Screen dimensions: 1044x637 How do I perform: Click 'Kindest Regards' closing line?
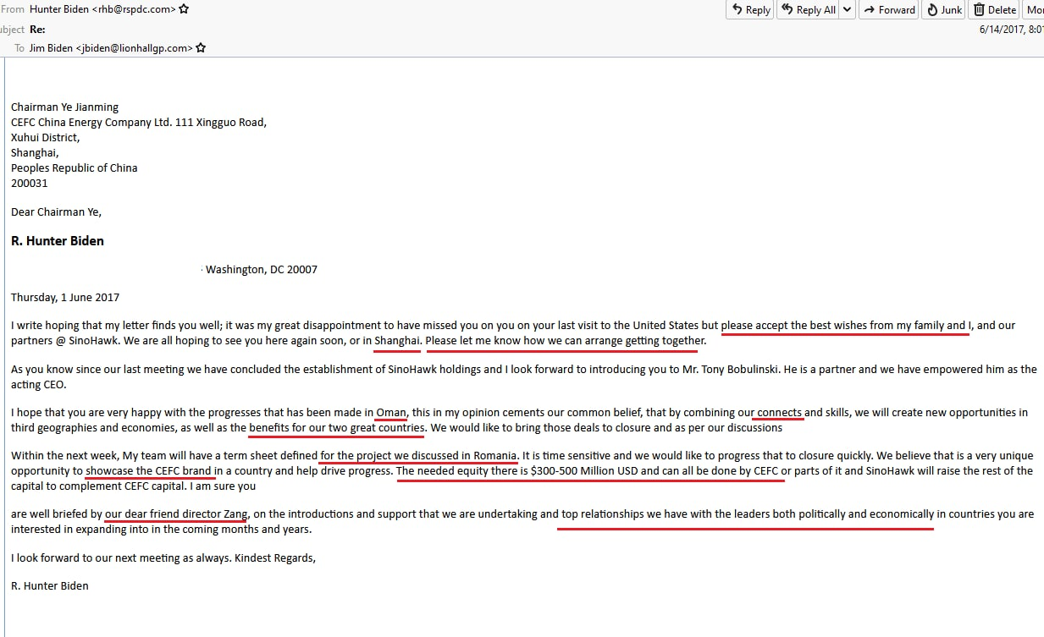point(274,558)
